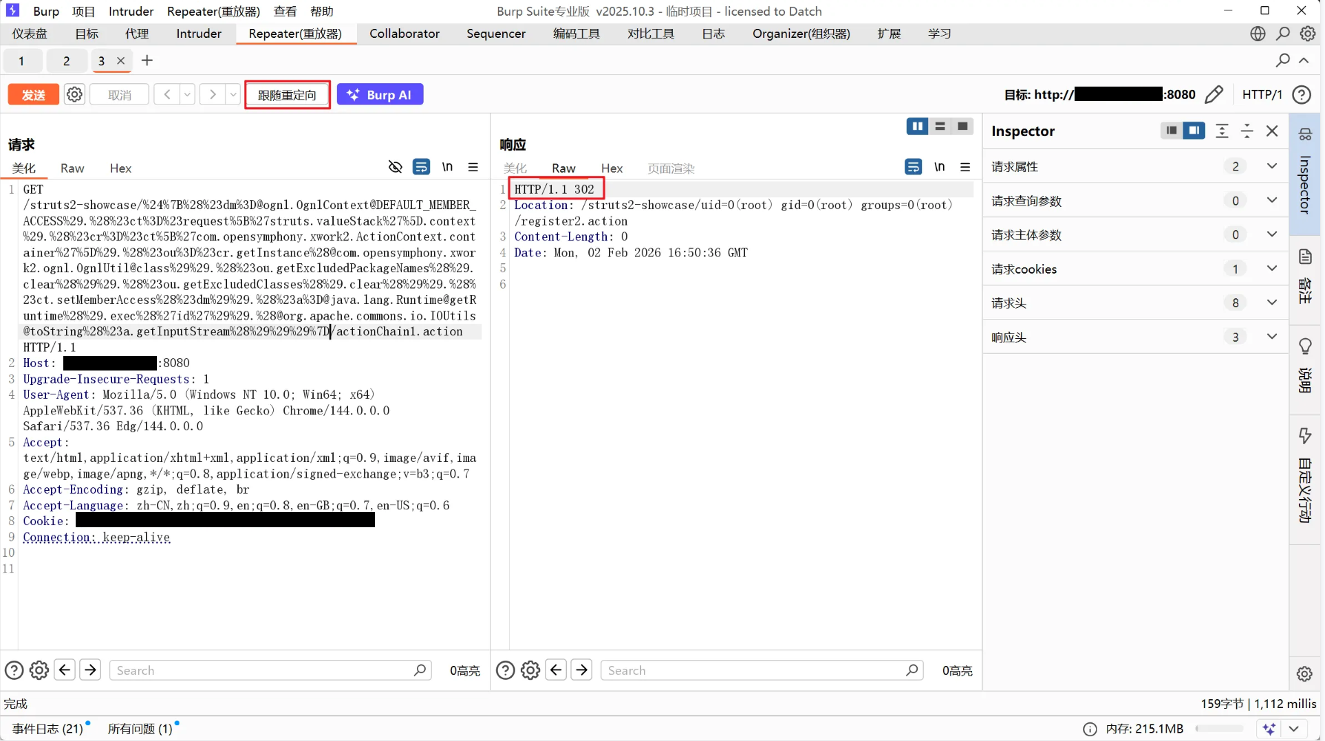Go to previous match in request search
Image resolution: width=1325 pixels, height=741 pixels.
65,670
